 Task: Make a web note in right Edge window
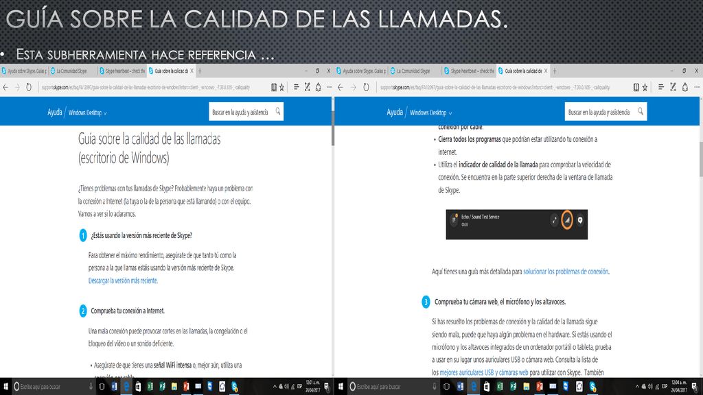(673, 87)
